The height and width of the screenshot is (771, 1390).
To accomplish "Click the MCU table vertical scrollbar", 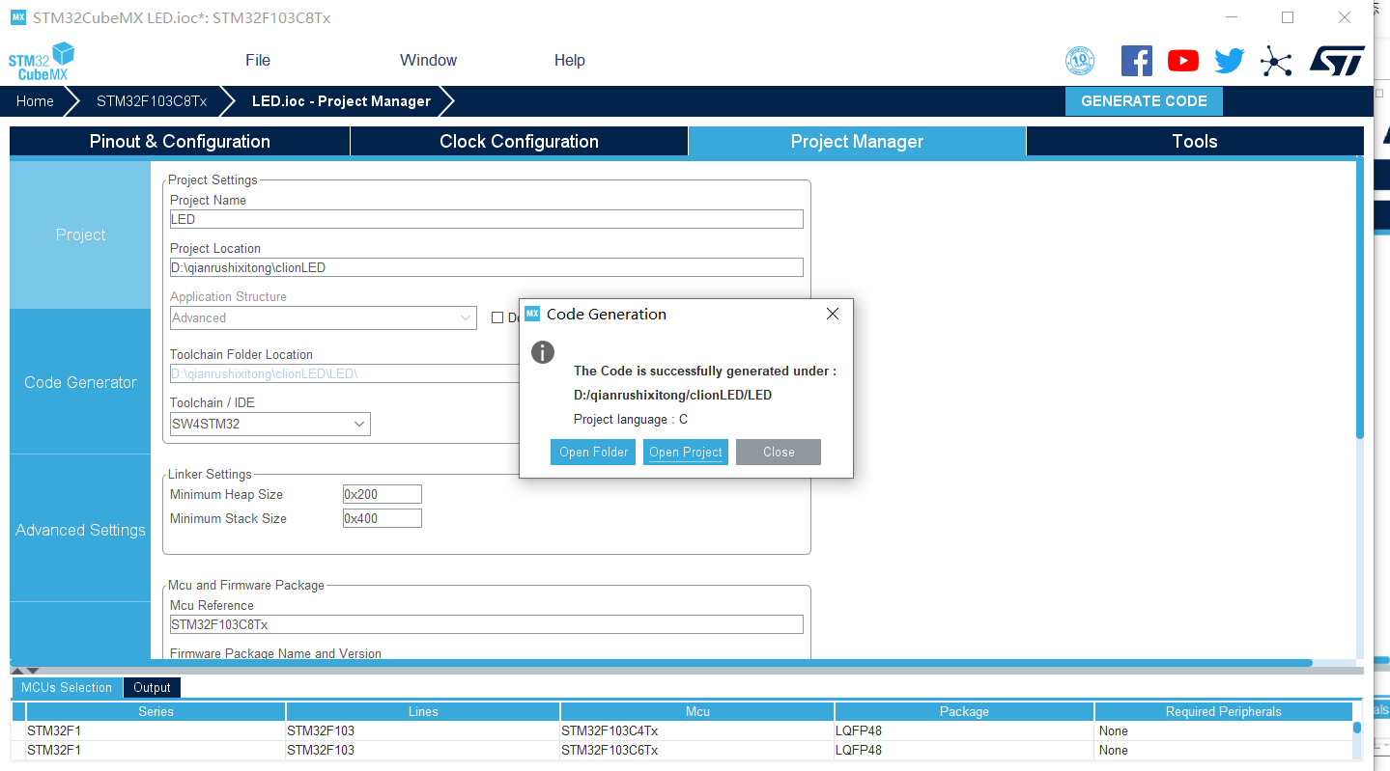I will (x=1357, y=729).
